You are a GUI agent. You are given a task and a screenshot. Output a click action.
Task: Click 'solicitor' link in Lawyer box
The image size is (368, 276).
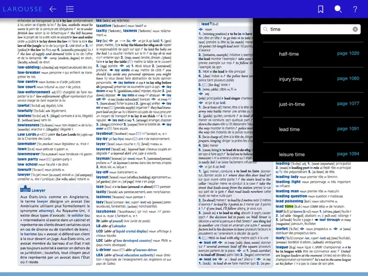(x=77, y=215)
